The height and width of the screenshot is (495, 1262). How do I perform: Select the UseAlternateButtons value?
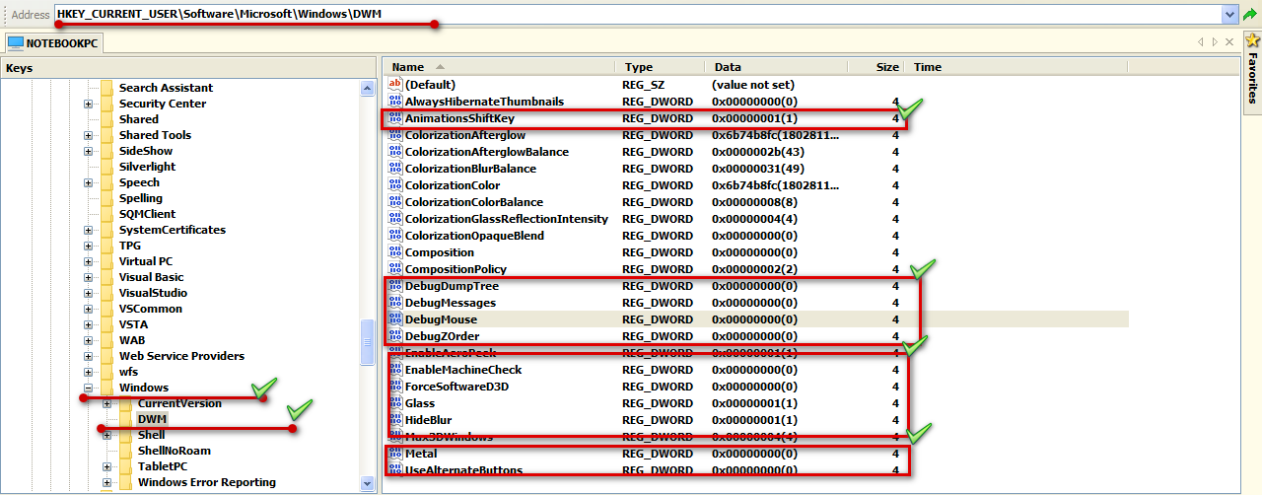(463, 470)
